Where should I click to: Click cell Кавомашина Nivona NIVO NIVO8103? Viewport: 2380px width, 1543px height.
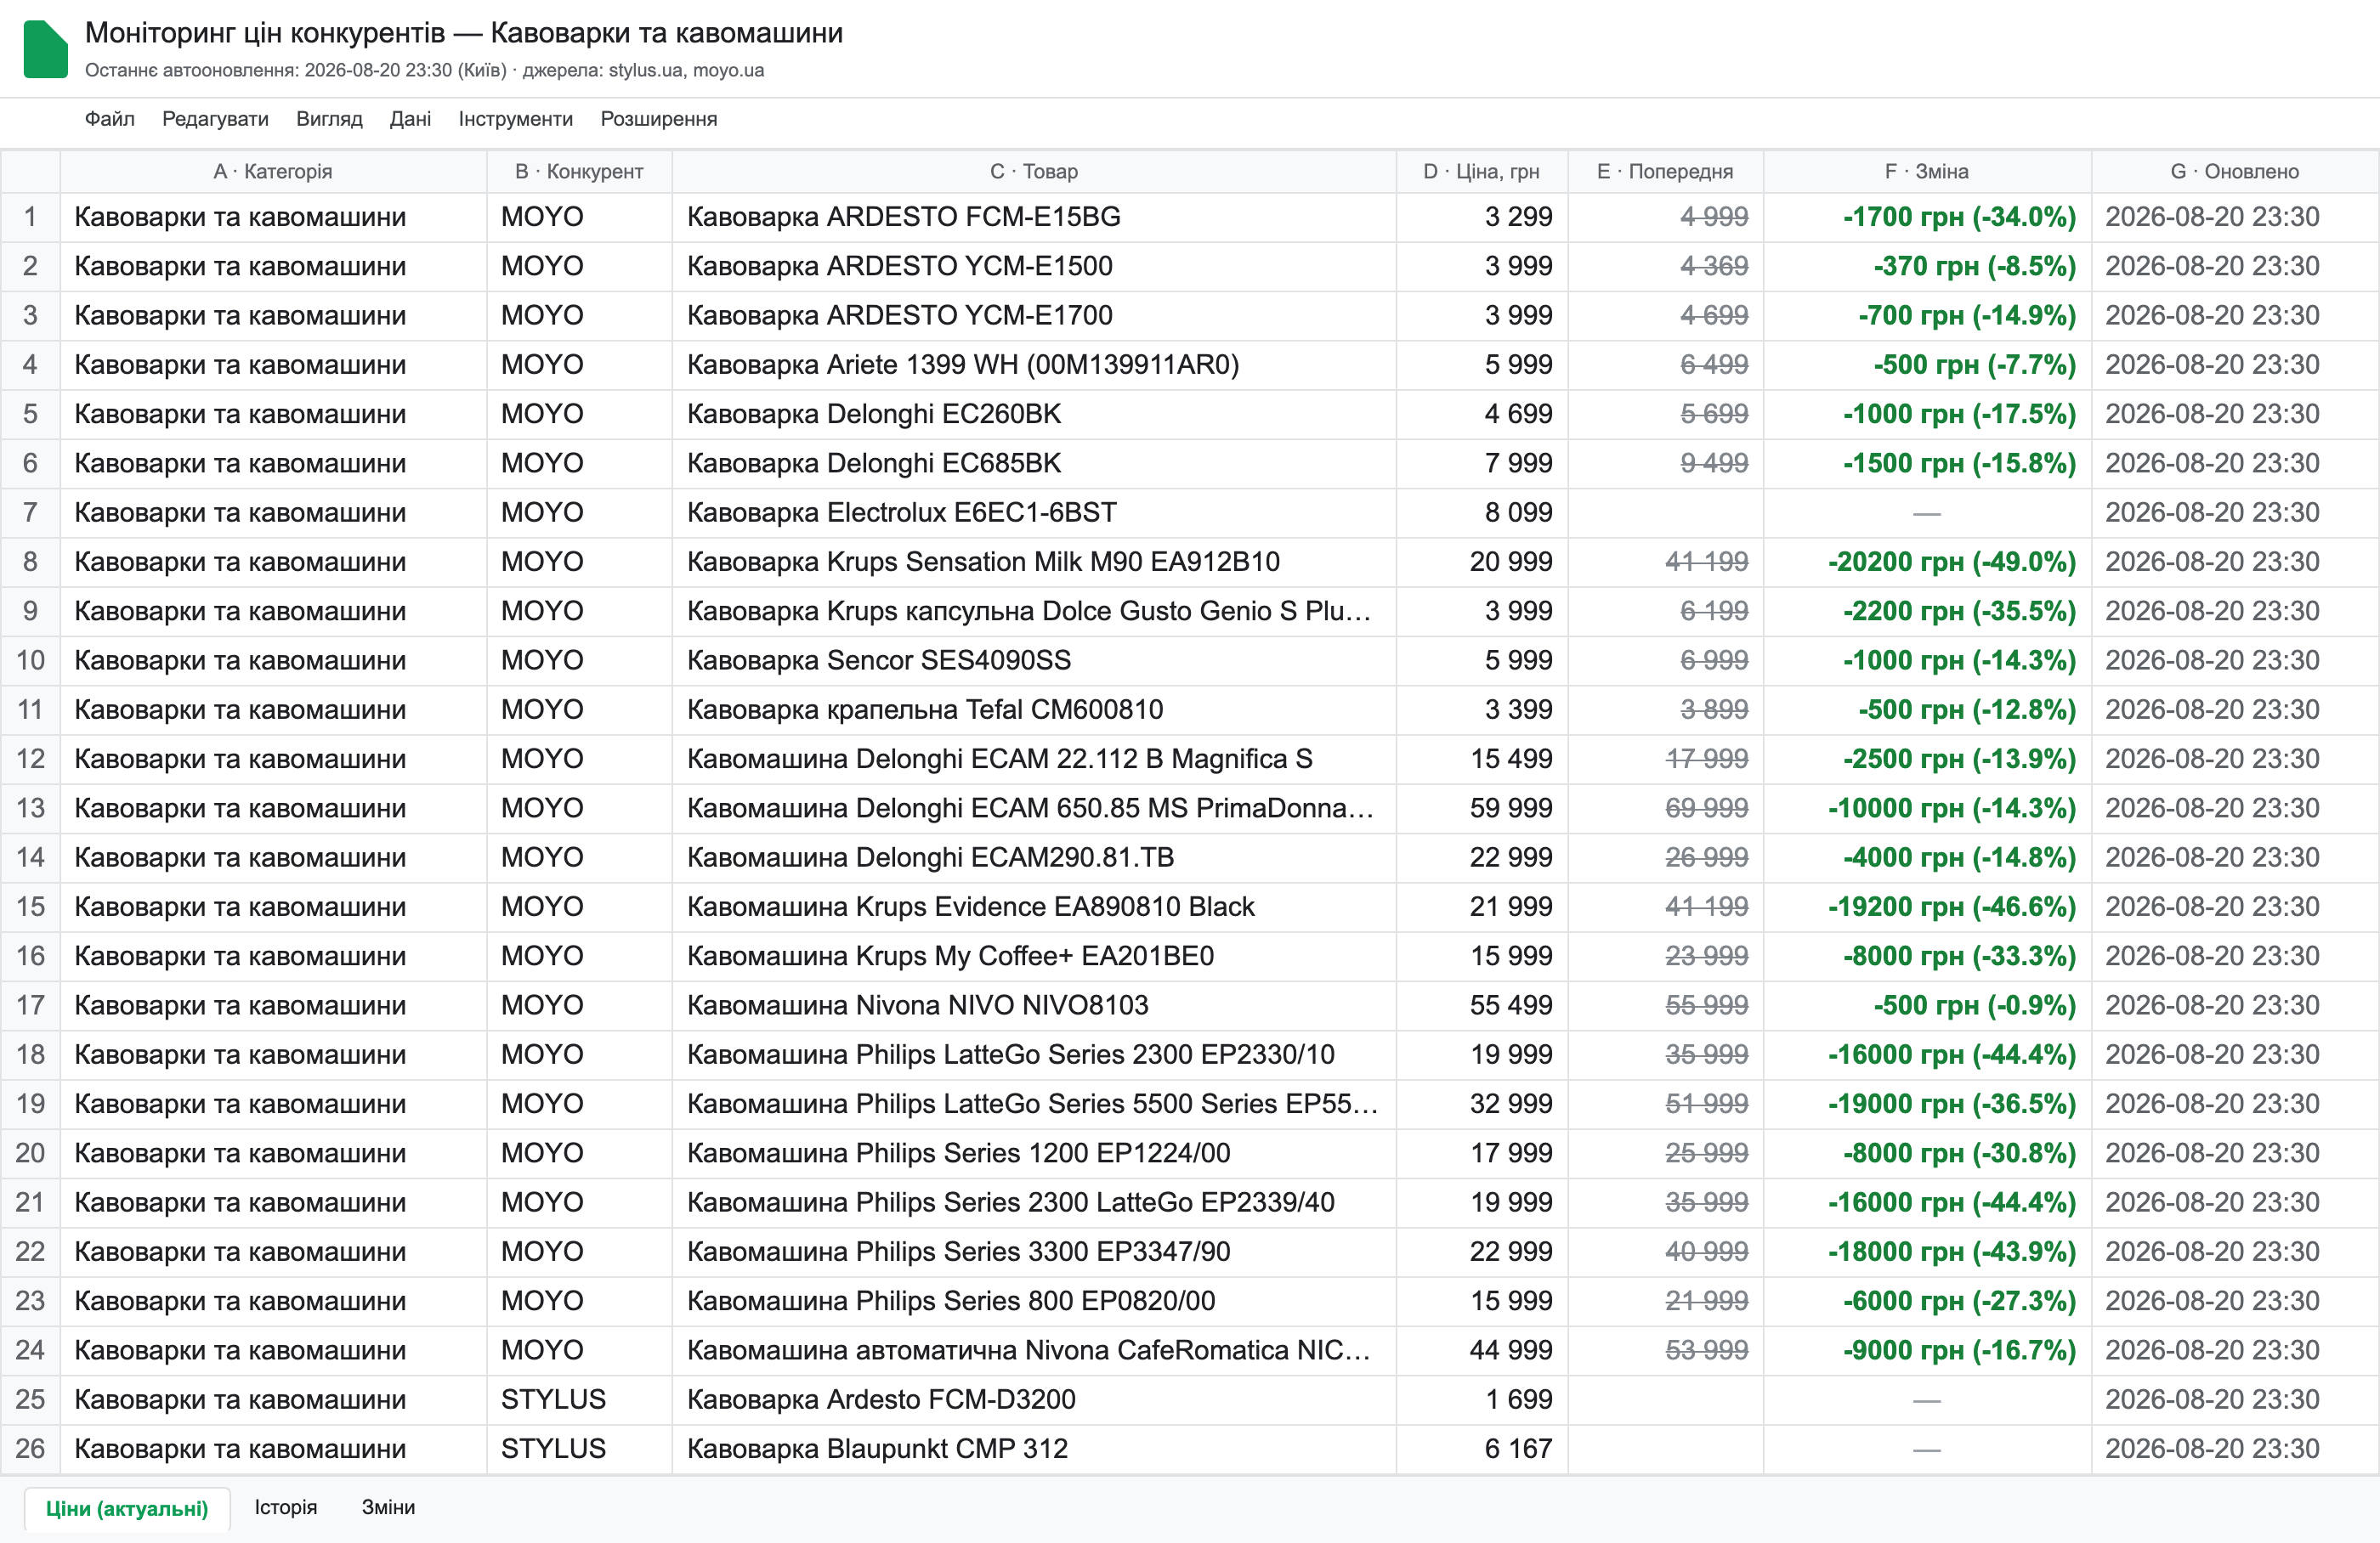(x=1034, y=1005)
